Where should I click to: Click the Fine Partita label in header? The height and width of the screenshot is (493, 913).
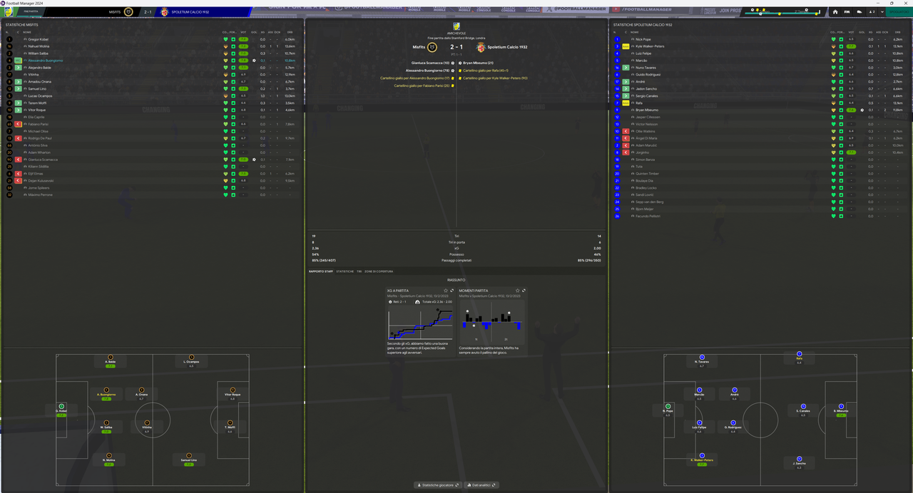pos(31,12)
